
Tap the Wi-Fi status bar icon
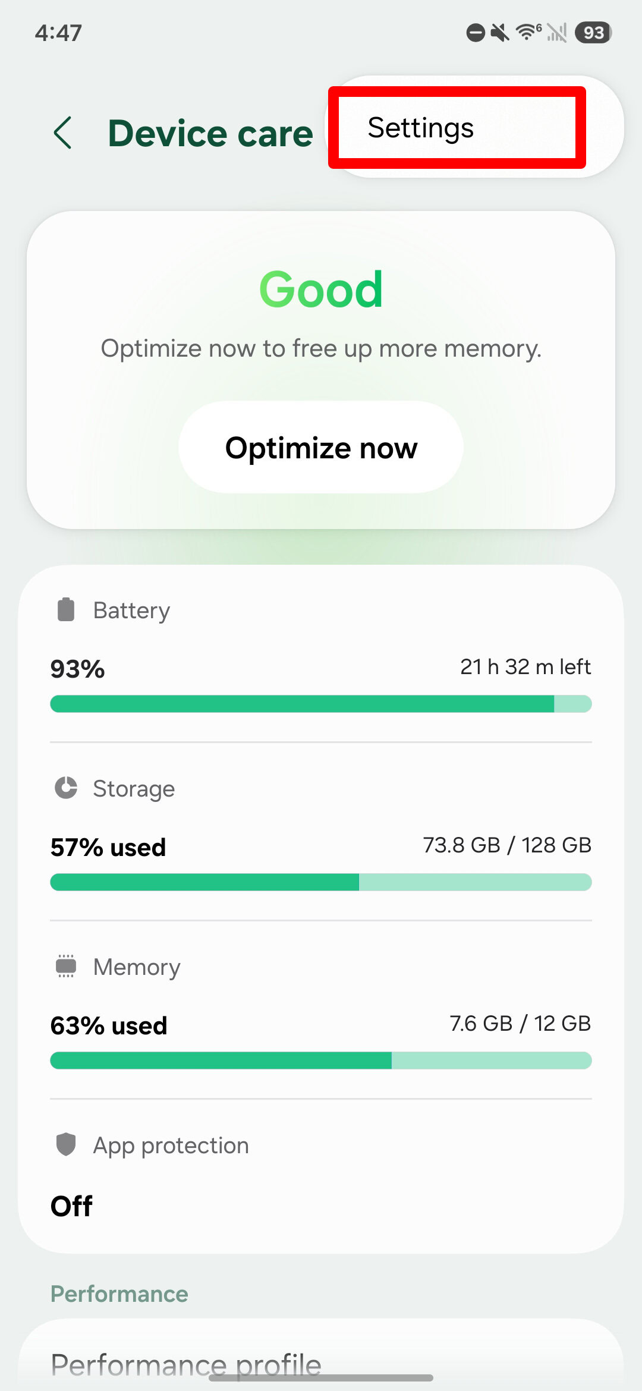(527, 32)
